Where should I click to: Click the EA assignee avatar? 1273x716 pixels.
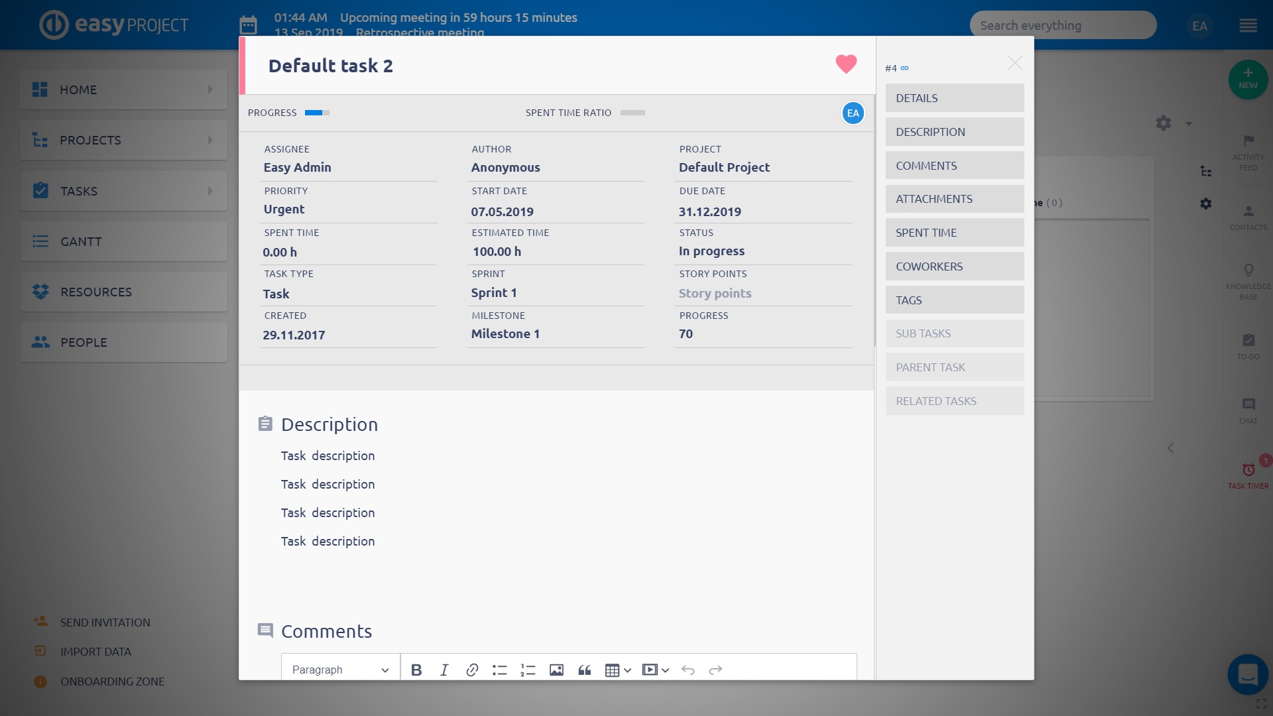point(853,113)
